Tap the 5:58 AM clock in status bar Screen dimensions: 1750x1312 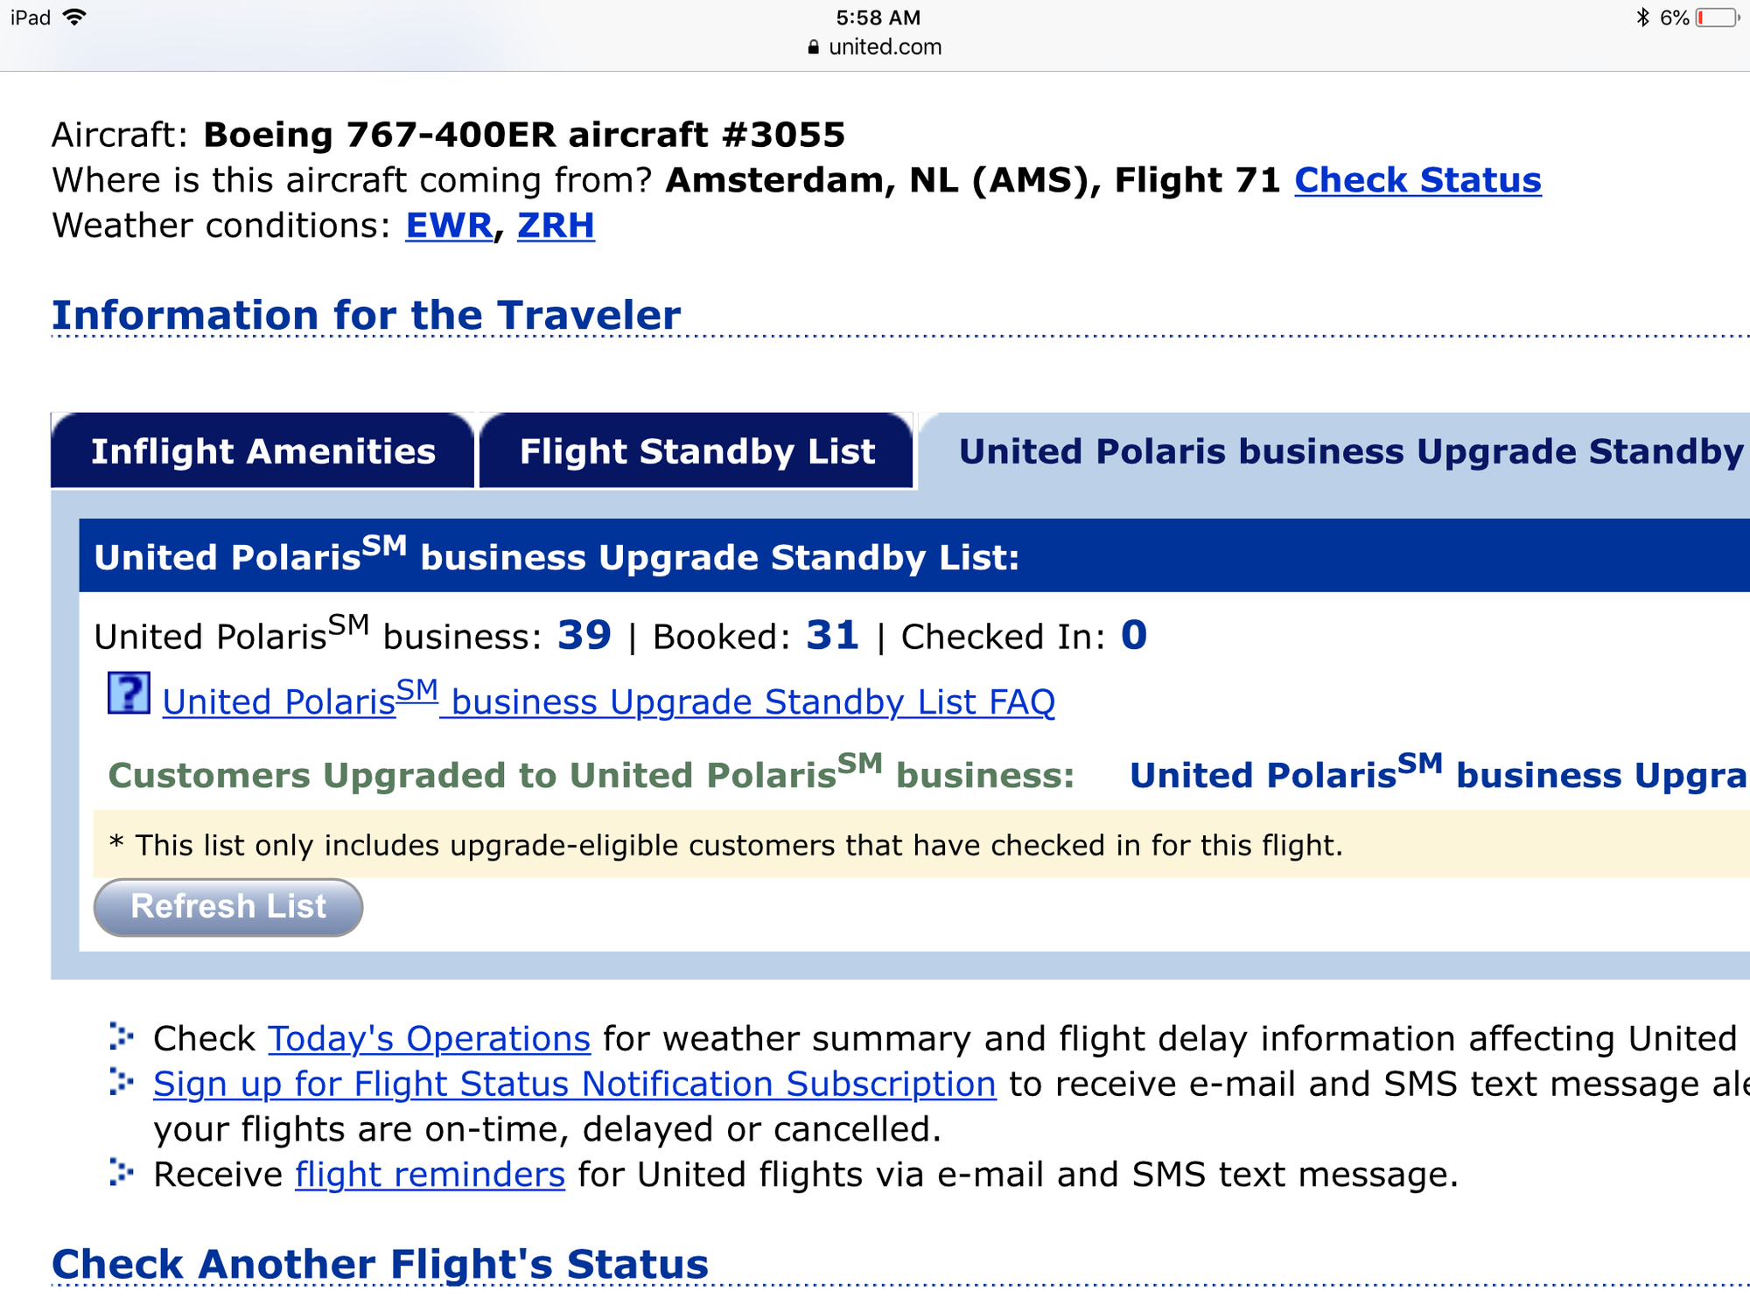click(x=878, y=17)
